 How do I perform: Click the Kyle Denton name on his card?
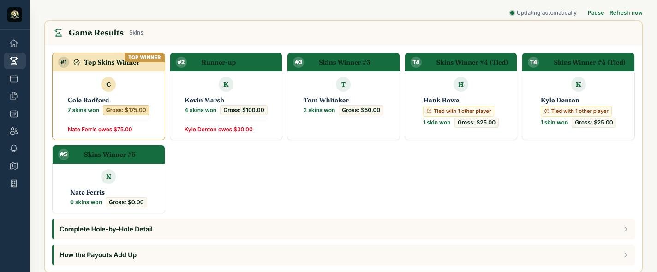[x=560, y=100]
